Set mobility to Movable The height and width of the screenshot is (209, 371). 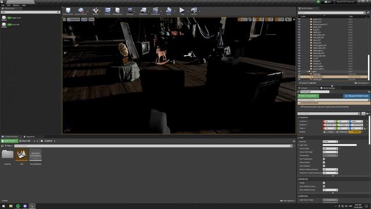(x=355, y=132)
